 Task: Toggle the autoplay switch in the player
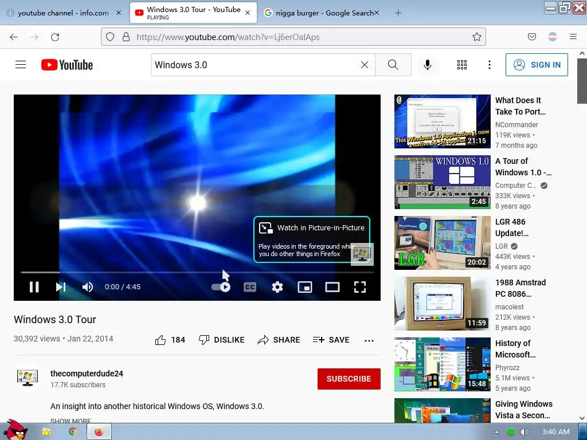pyautogui.click(x=221, y=287)
